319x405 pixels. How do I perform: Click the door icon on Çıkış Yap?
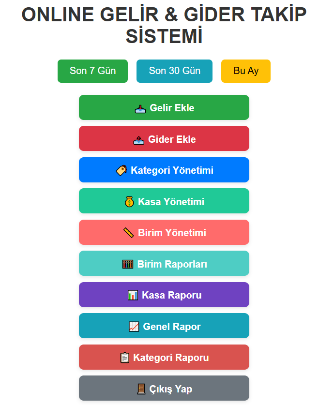141,389
